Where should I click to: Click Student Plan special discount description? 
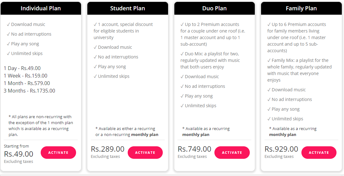click(123, 31)
